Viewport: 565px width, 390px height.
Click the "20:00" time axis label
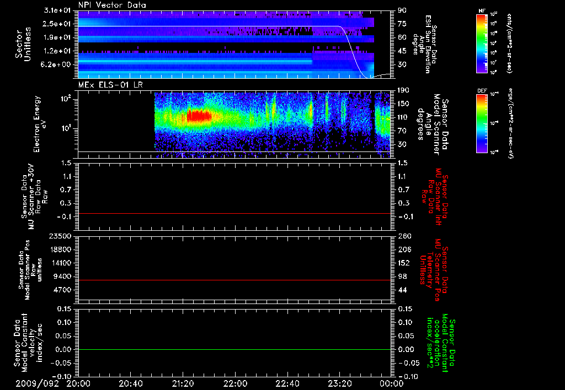(78, 383)
